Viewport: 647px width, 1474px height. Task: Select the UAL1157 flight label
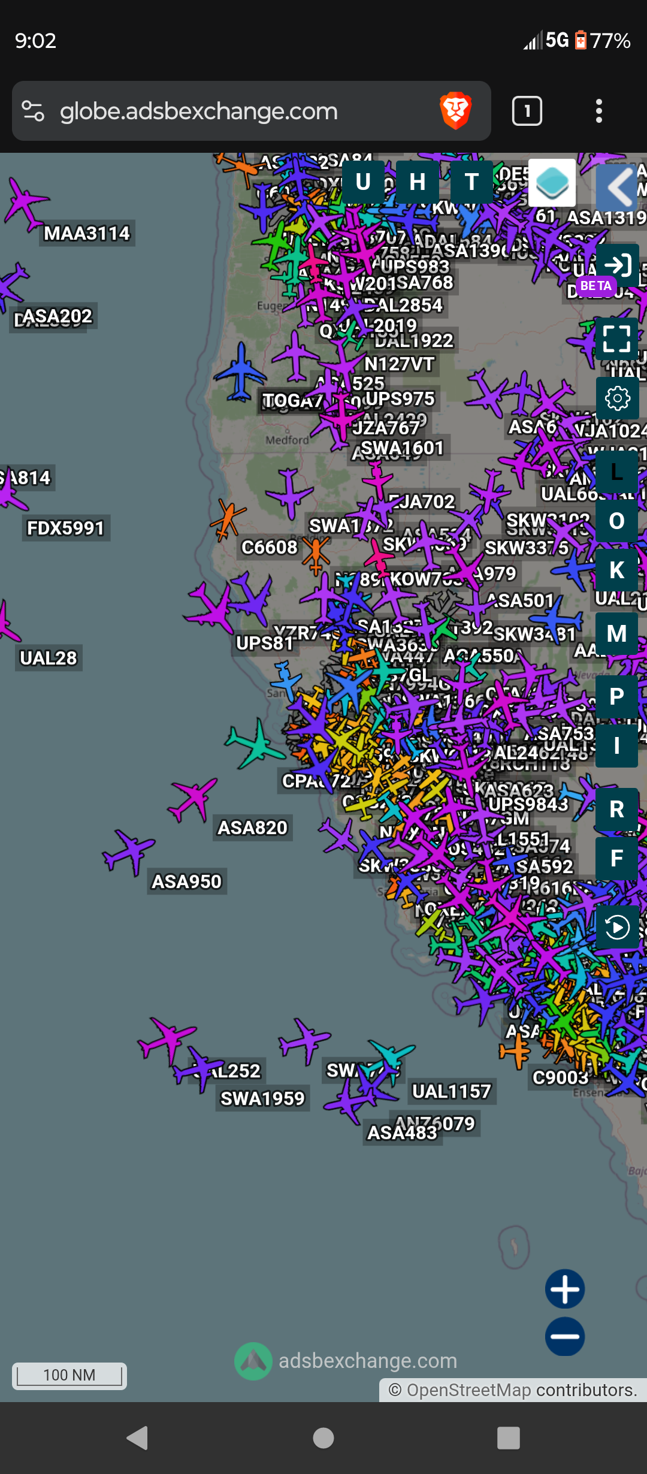(x=452, y=1092)
